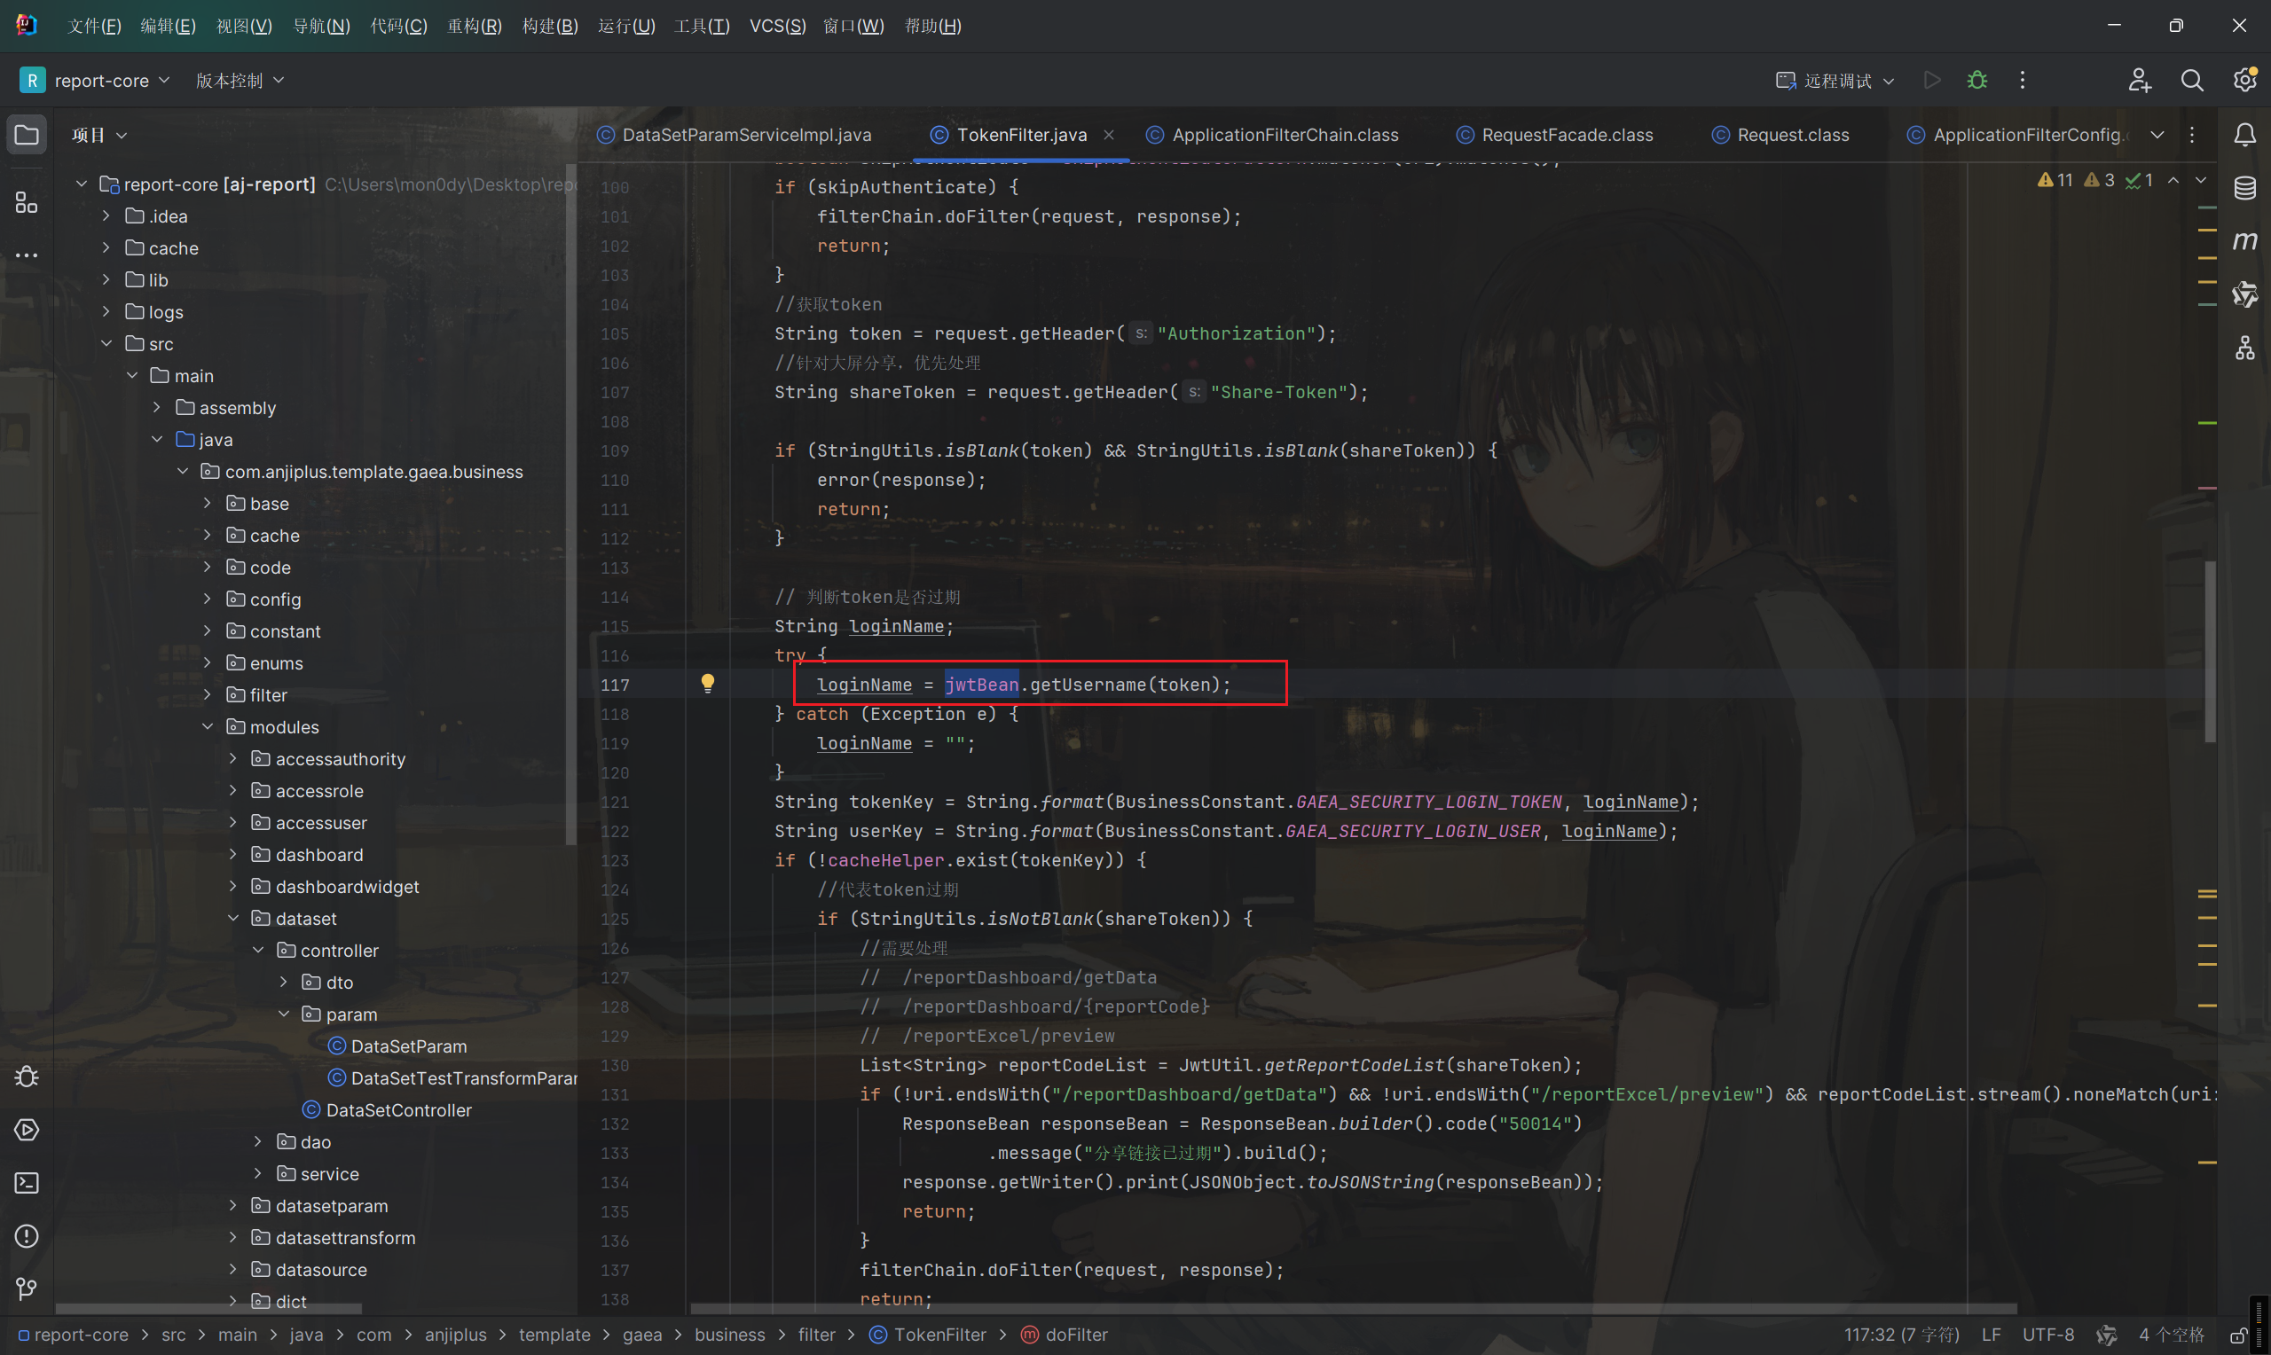Open the Database tool window
The width and height of the screenshot is (2271, 1355).
tap(2244, 188)
